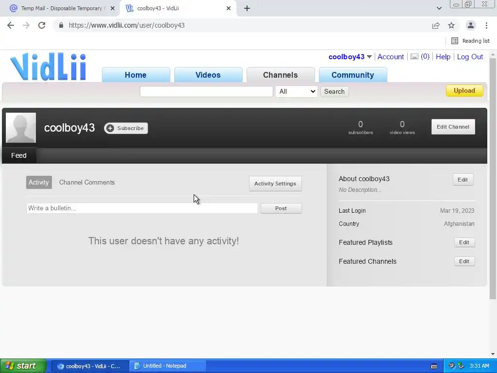497x373 pixels.
Task: Edit Featured Channels
Action: [x=464, y=261]
